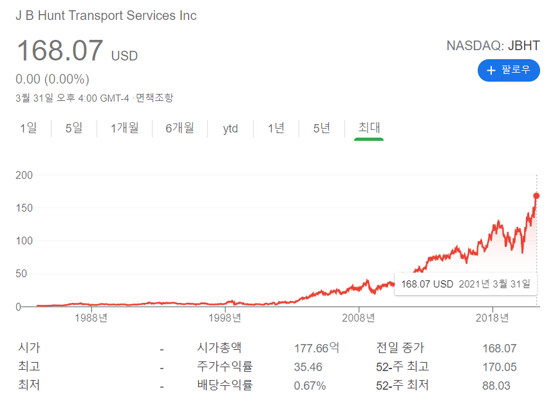
Task: Click the active 최대 chart tab
Action: [367, 128]
